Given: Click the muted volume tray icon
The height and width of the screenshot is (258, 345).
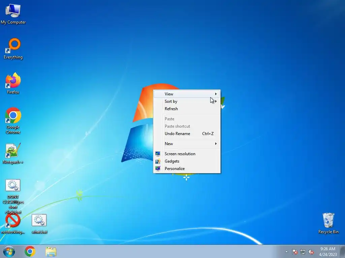Looking at the screenshot, I should click(x=311, y=252).
